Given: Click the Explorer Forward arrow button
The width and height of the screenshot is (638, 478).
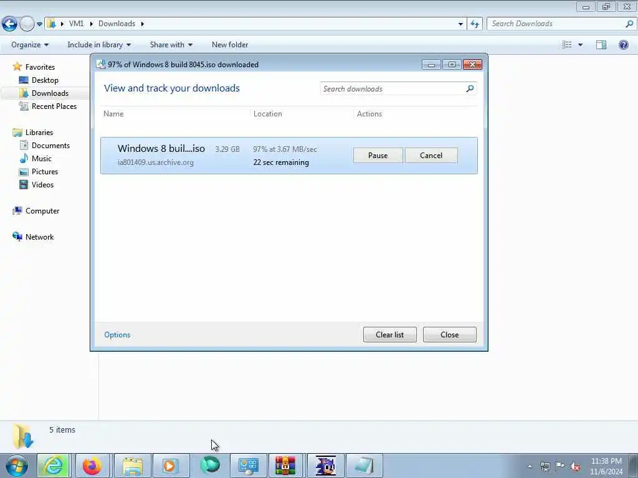Looking at the screenshot, I should [27, 24].
